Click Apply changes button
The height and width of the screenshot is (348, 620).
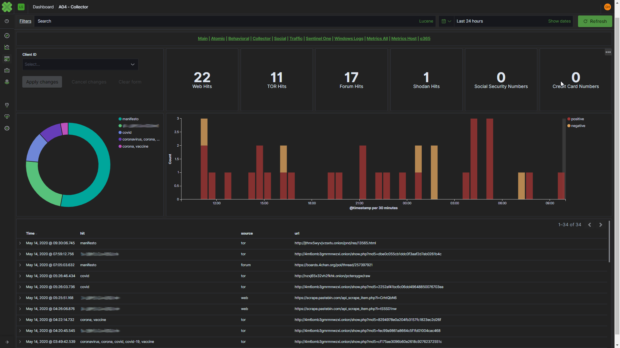(x=42, y=82)
